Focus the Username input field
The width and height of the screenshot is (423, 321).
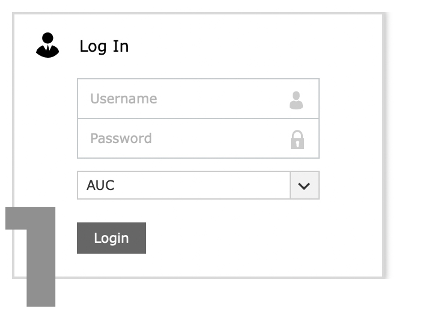click(198, 99)
